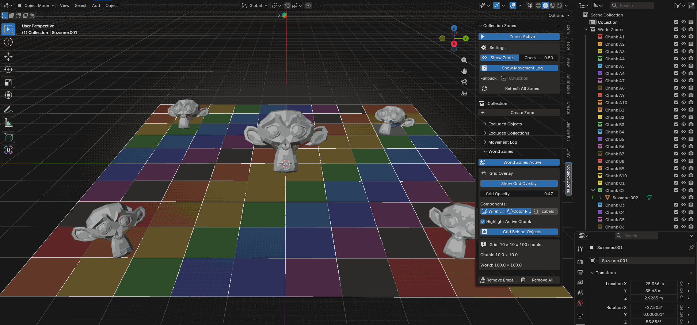Open the Add menu
Viewport: 697px width, 325px height.
click(96, 5)
